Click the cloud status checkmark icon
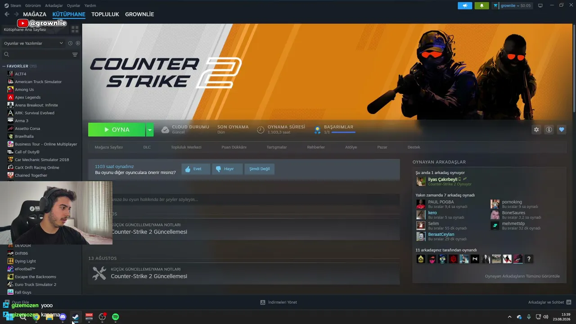Screen dimensions: 576x324 pyautogui.click(x=165, y=130)
